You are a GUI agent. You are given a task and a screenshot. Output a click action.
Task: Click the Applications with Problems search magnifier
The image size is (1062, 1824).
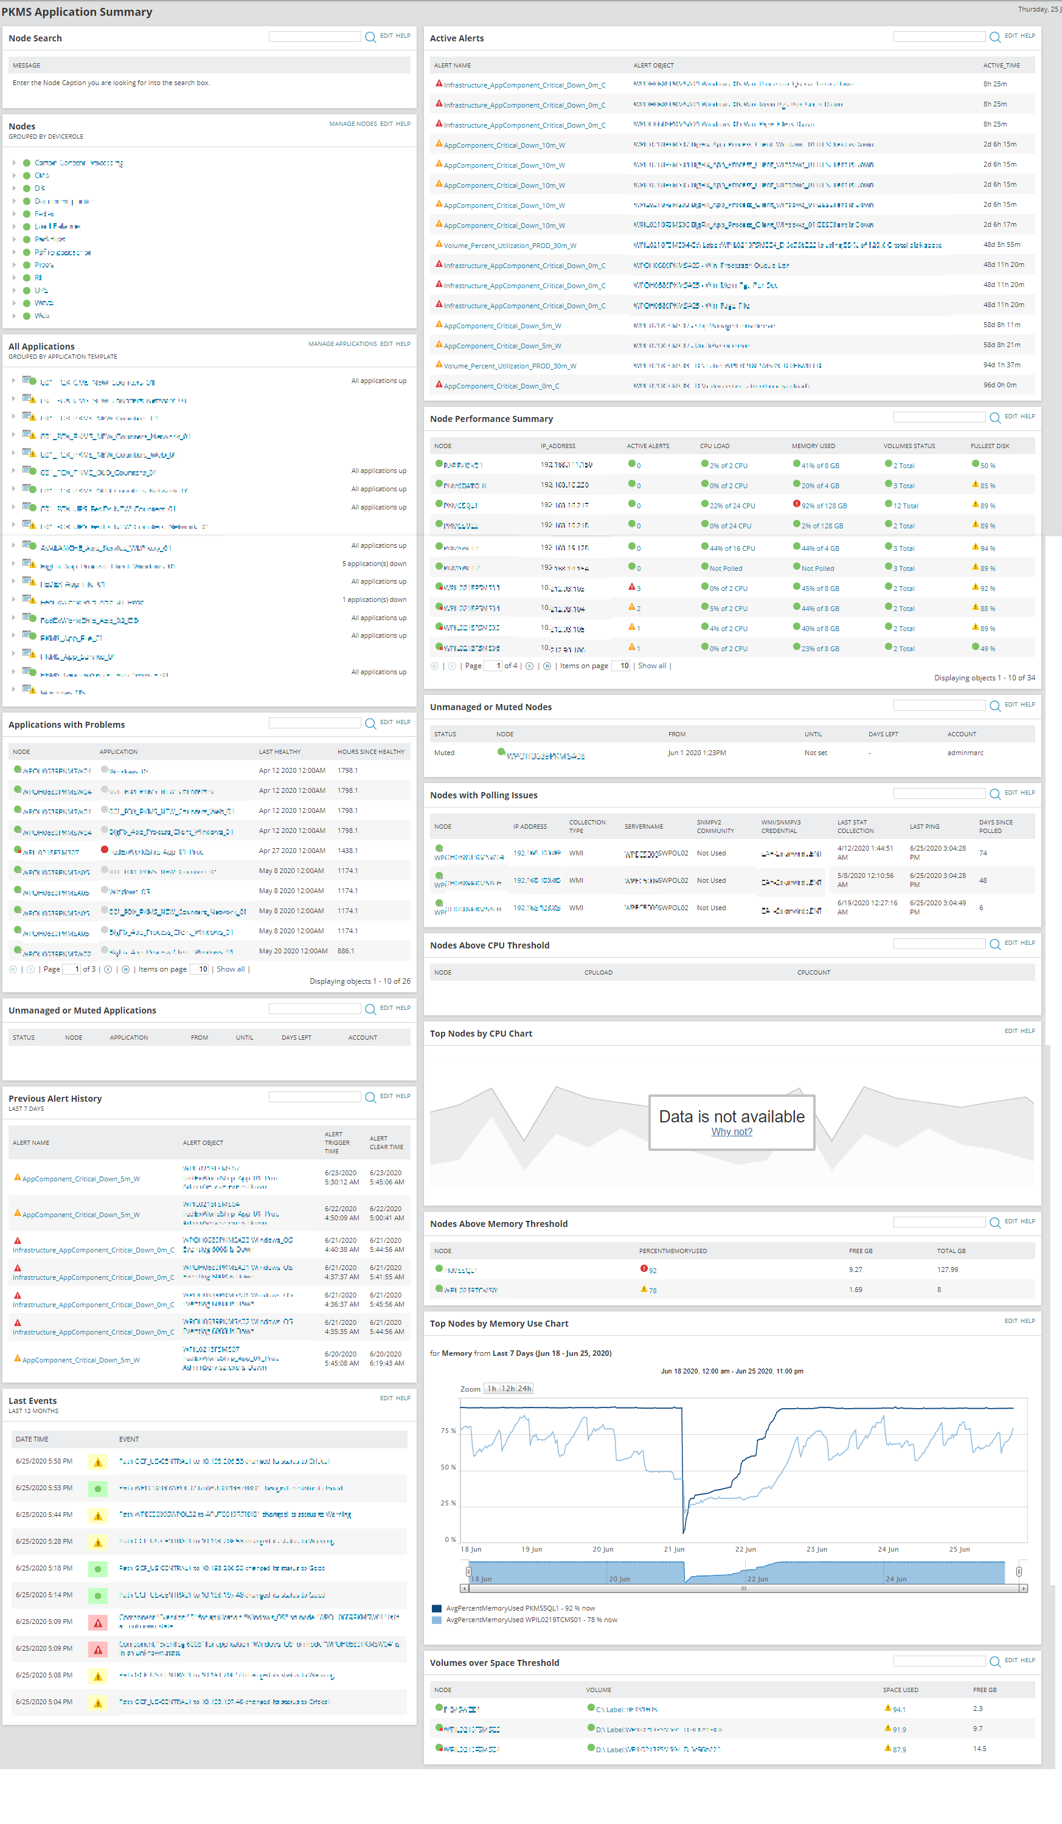pyautogui.click(x=370, y=723)
